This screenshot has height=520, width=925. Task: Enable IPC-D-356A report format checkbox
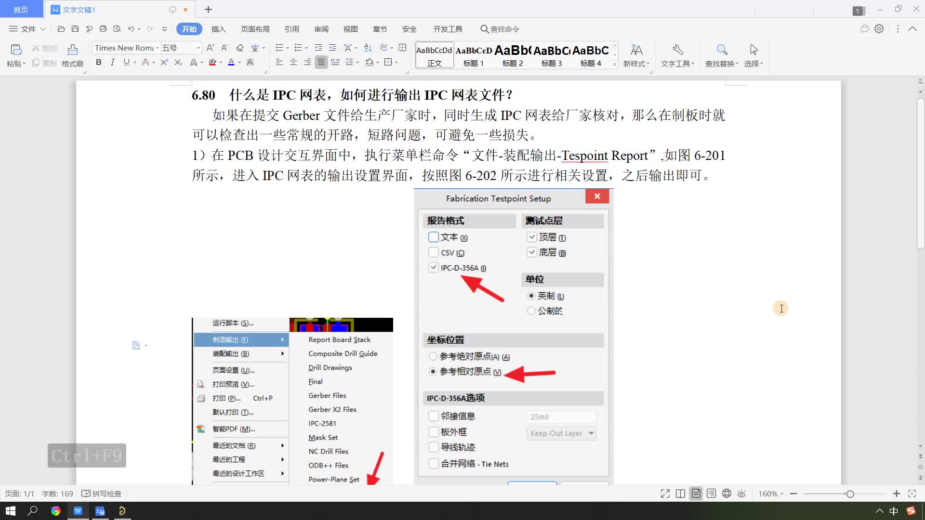433,267
